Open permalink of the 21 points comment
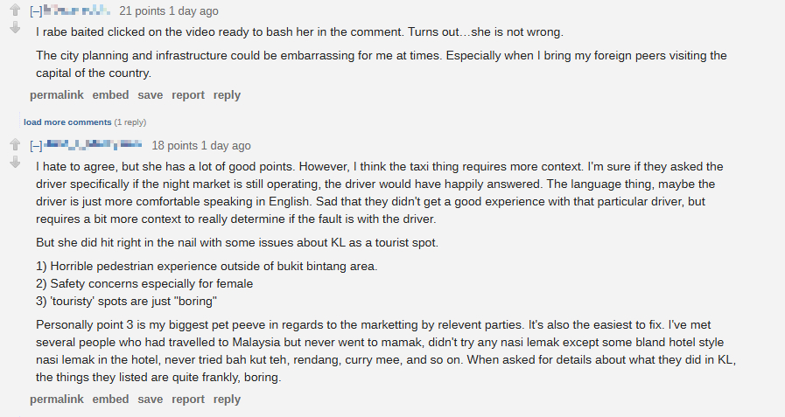Image resolution: width=785 pixels, height=417 pixels. pos(57,94)
